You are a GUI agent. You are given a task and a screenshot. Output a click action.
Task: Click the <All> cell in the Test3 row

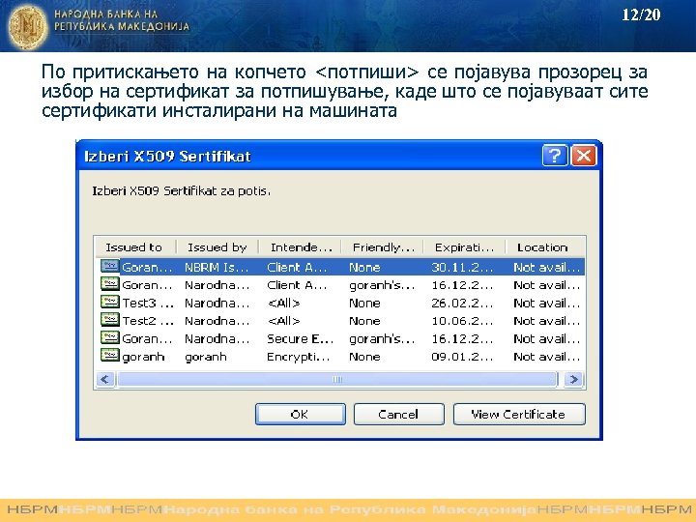pyautogui.click(x=283, y=304)
